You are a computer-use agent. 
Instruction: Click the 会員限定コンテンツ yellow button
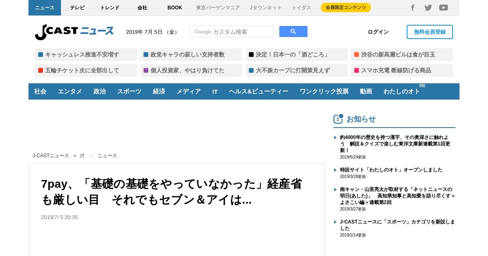pos(346,8)
